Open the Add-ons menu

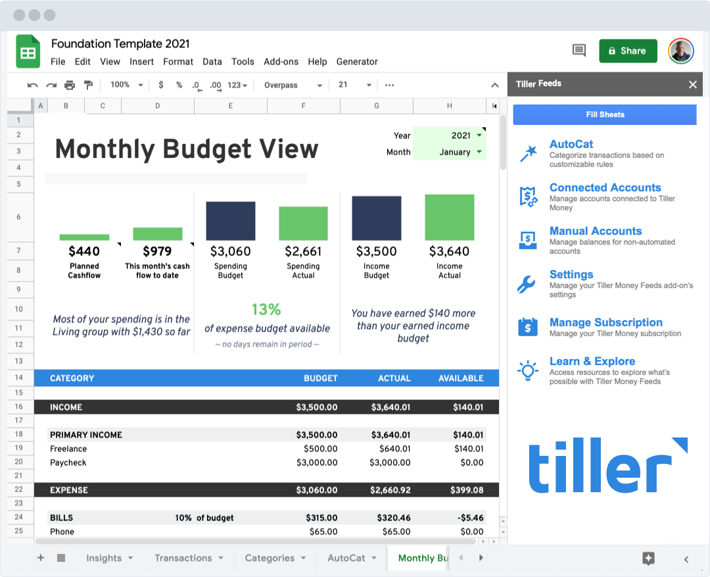click(281, 62)
